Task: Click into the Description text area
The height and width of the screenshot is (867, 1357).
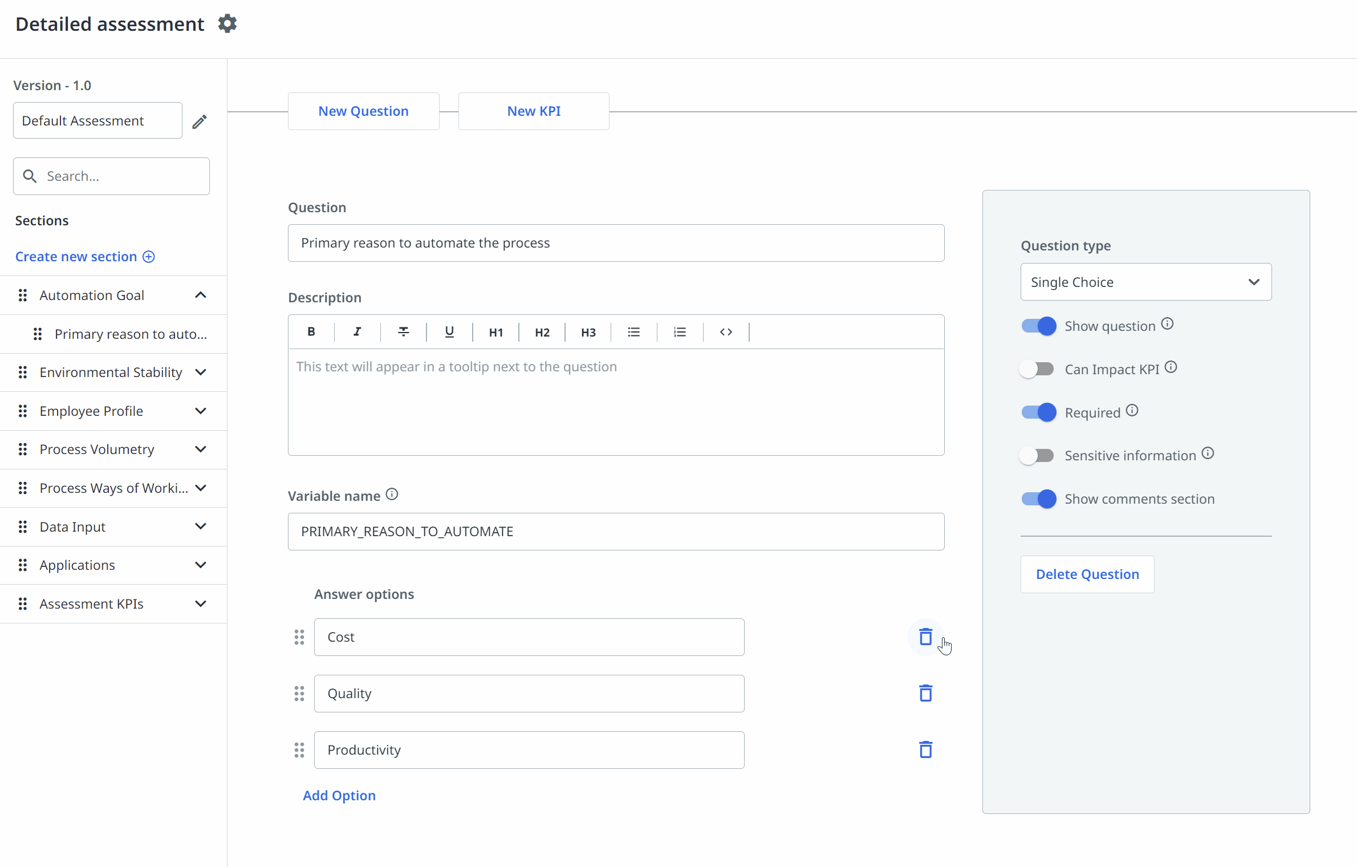Action: click(x=616, y=402)
